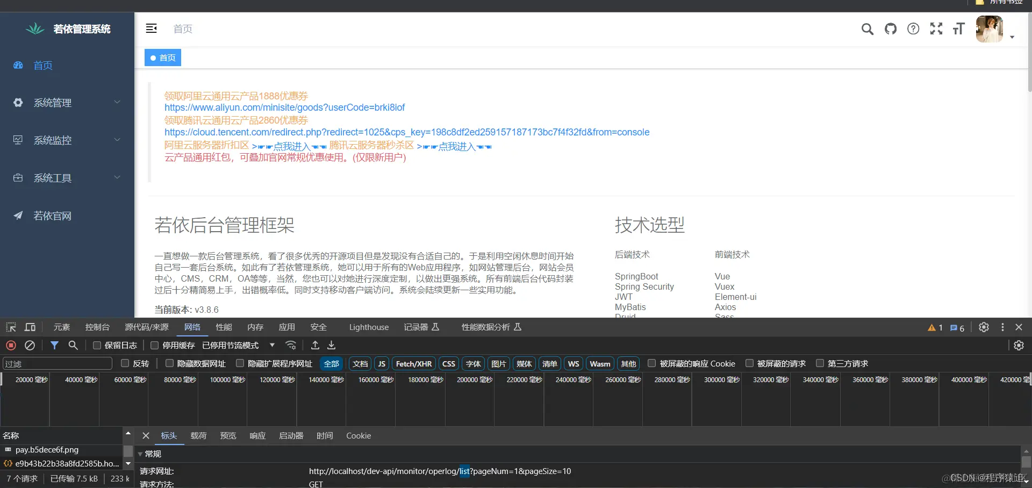The width and height of the screenshot is (1032, 488).
Task: Toggle the 被屏蔽的请求 checkbox
Action: [x=749, y=363]
